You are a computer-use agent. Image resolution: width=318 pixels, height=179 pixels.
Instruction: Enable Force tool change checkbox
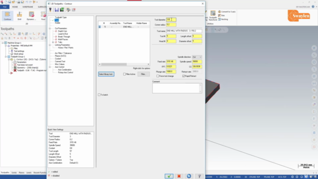click(x=158, y=76)
